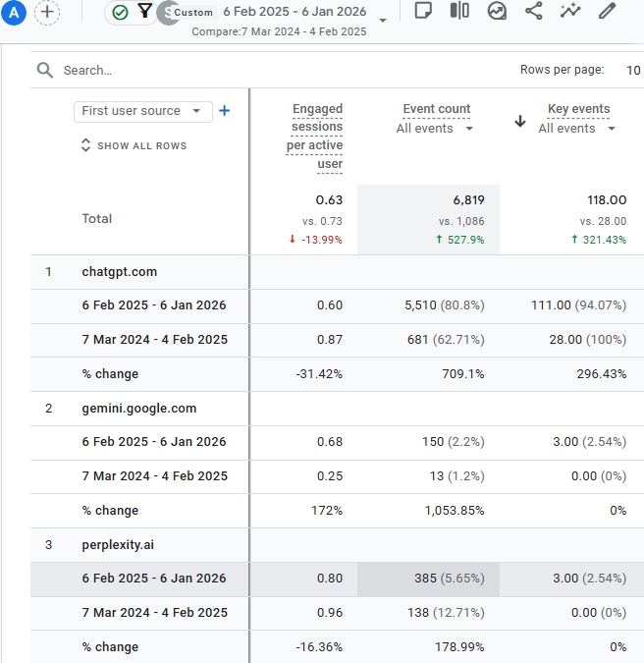Click chatgpt.com previous period 681 (62.71%)
Viewport: 644px width, 663px height.
[446, 340]
